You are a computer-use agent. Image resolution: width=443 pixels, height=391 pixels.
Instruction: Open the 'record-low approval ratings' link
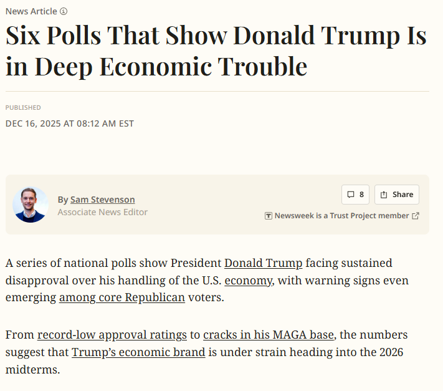pyautogui.click(x=112, y=335)
